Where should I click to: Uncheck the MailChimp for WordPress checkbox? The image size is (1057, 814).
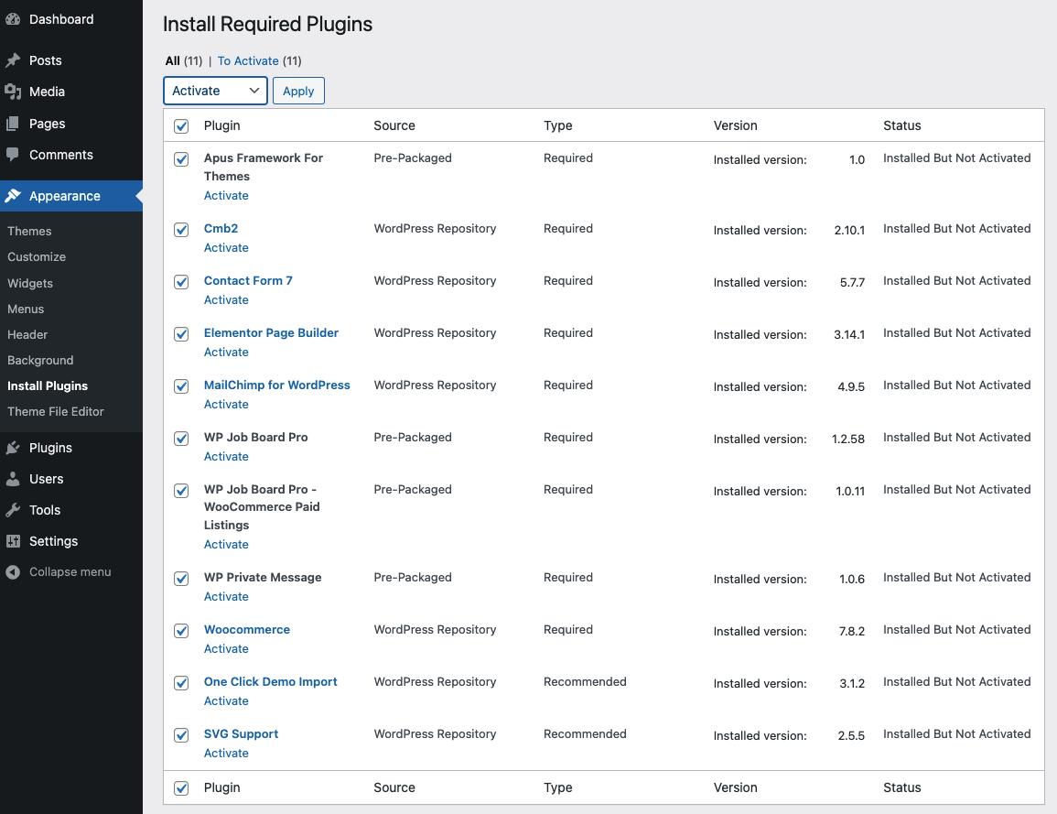pos(181,386)
